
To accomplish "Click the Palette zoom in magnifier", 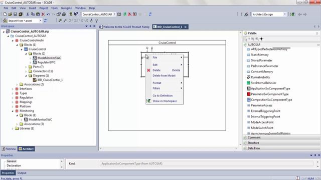I will [x=257, y=39].
